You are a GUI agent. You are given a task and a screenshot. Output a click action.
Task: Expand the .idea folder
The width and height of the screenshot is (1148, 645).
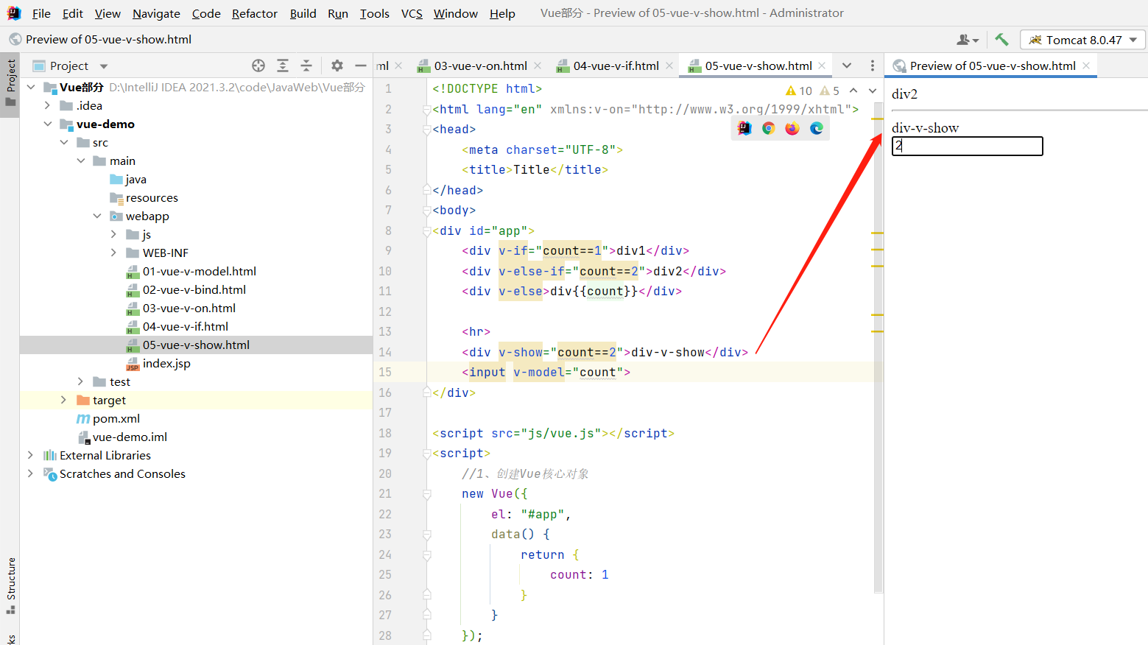coord(48,105)
